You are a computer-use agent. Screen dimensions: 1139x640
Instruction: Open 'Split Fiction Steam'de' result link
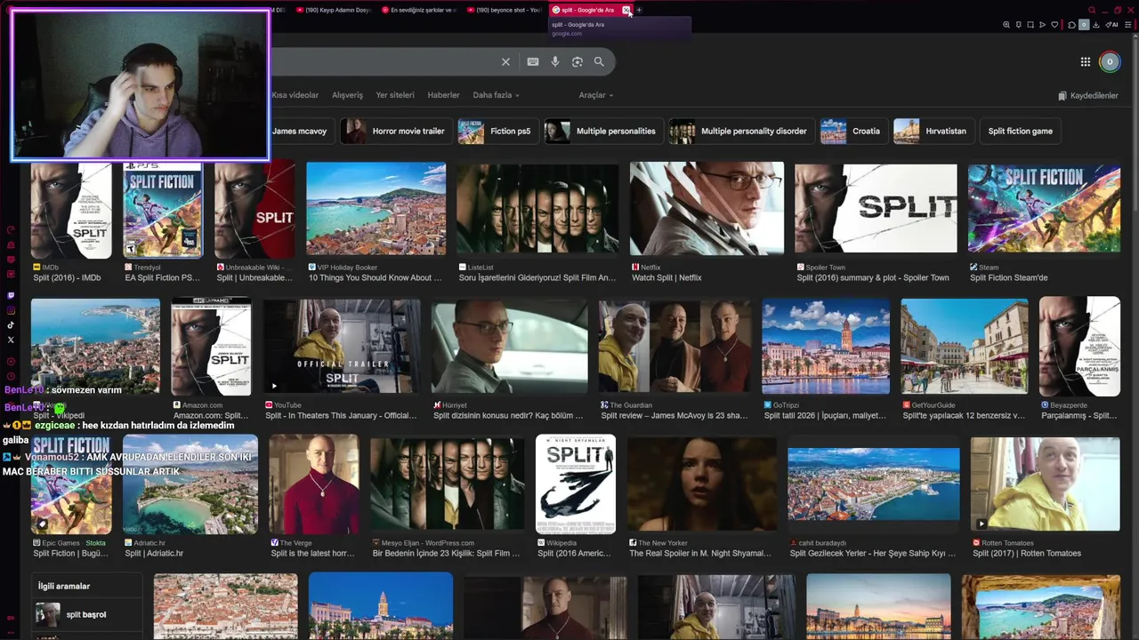coord(1008,278)
